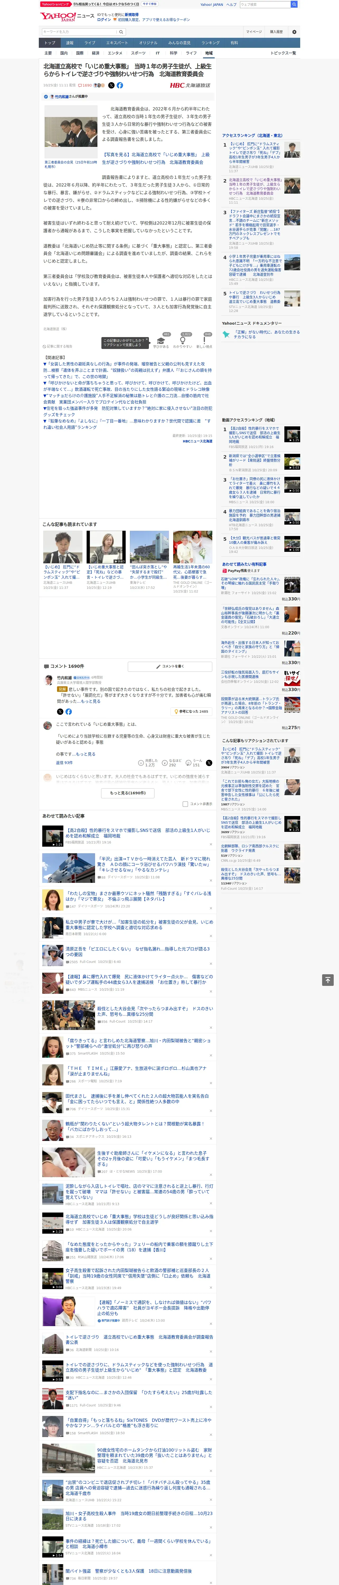Image resolution: width=339 pixels, height=1585 pixels.
Task: Click the web search magnifier button at top
Action: pos(294,4)
